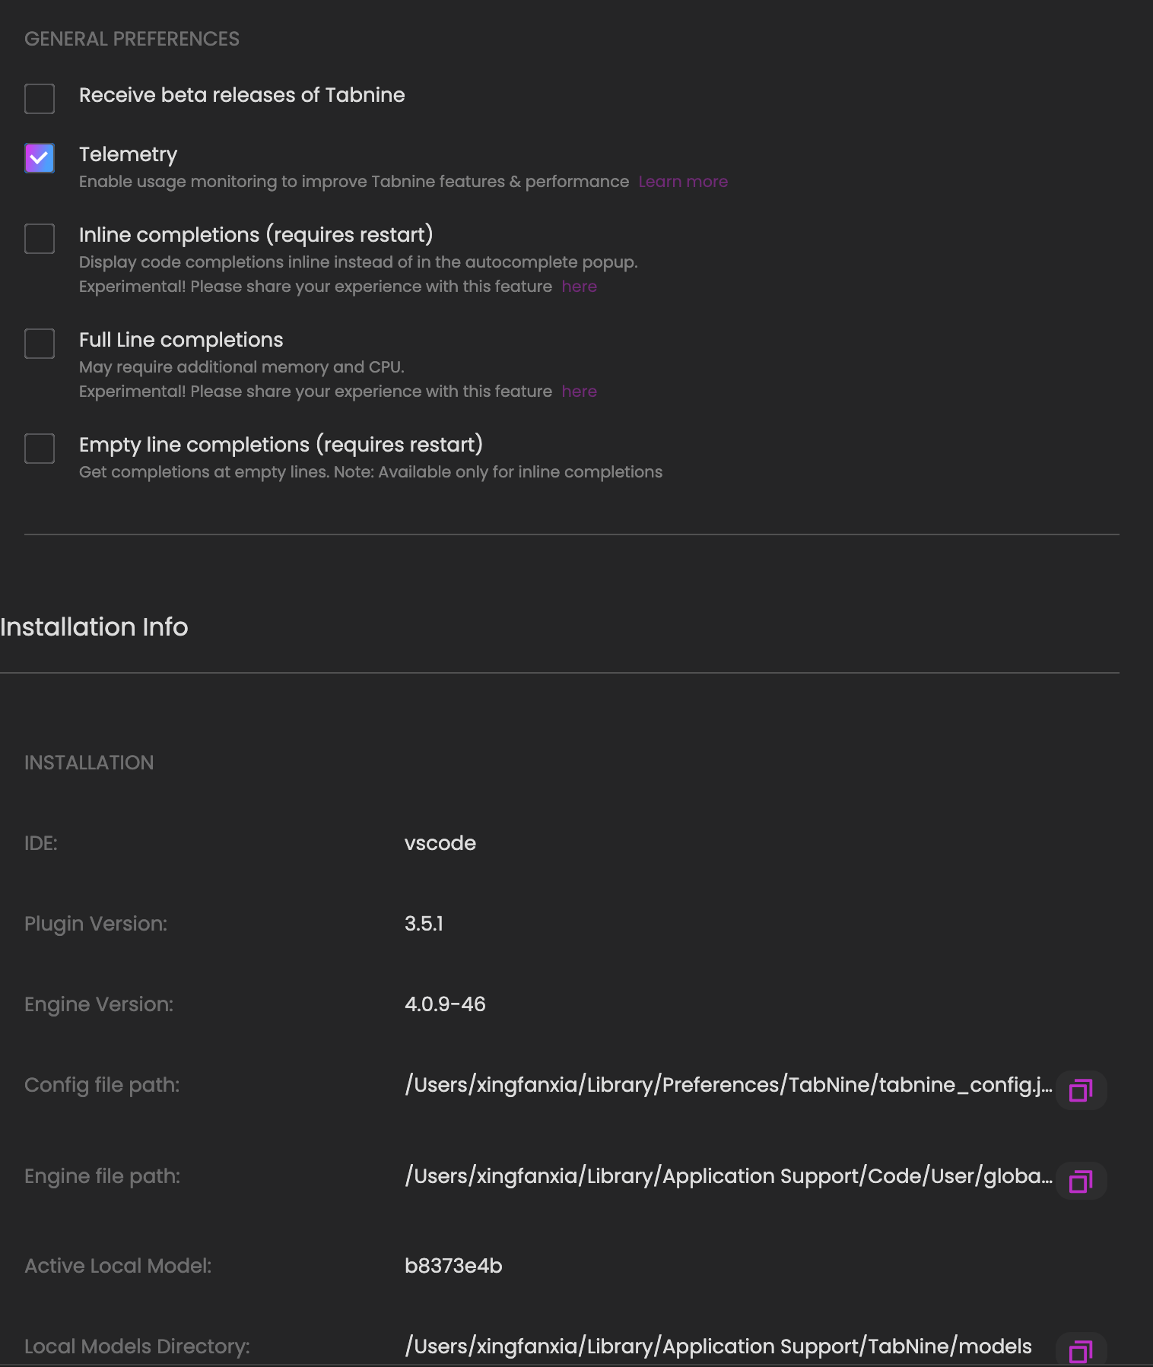Click the General Preferences section header

tap(132, 39)
